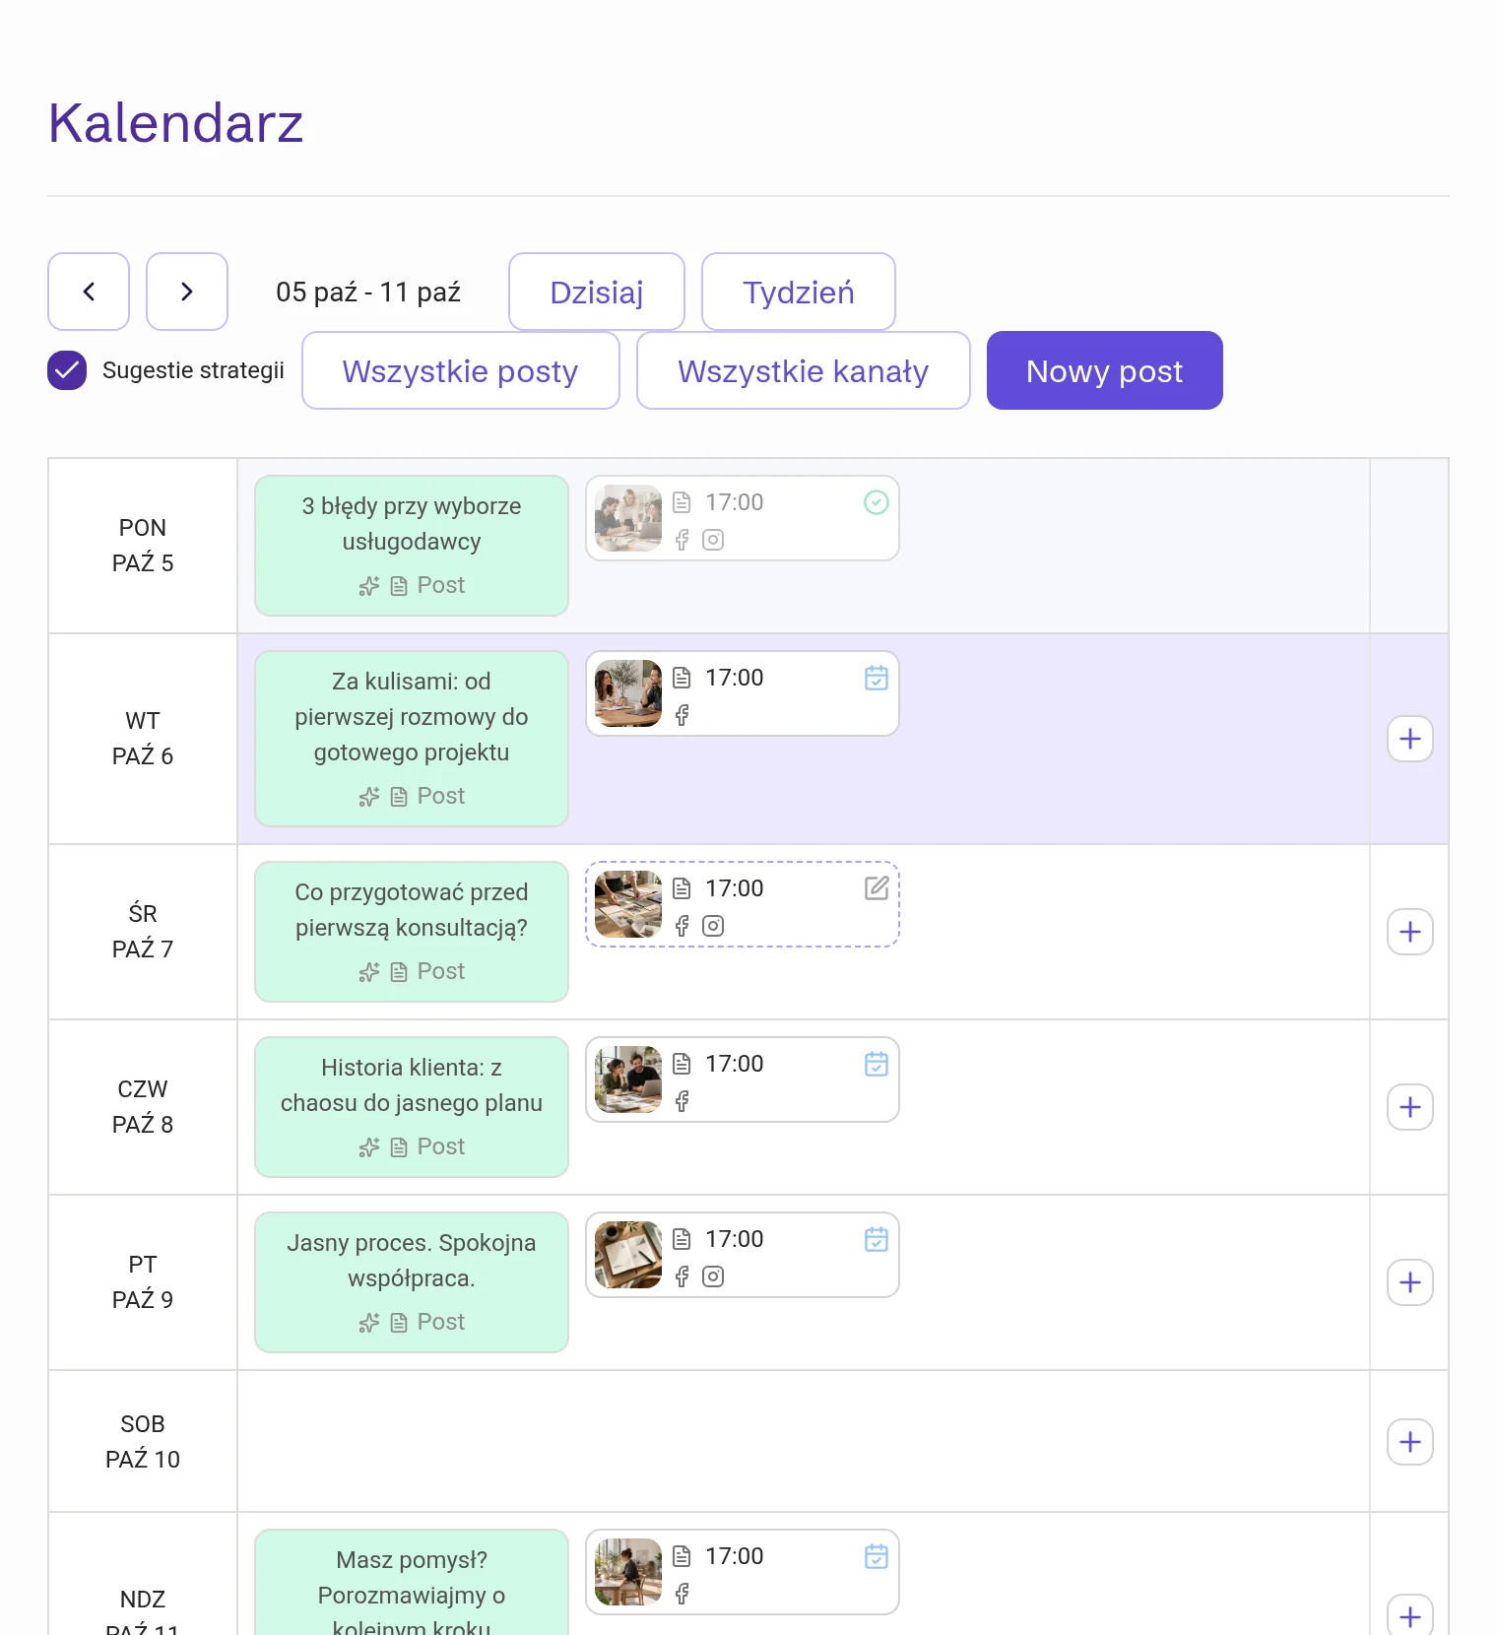Click scheduled calendar icon on Tuesday post
This screenshot has width=1497, height=1635.
click(877, 678)
